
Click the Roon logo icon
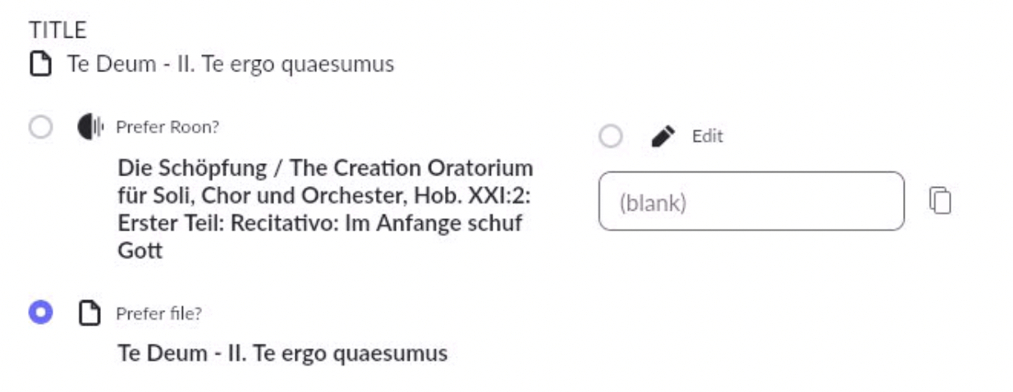click(90, 127)
